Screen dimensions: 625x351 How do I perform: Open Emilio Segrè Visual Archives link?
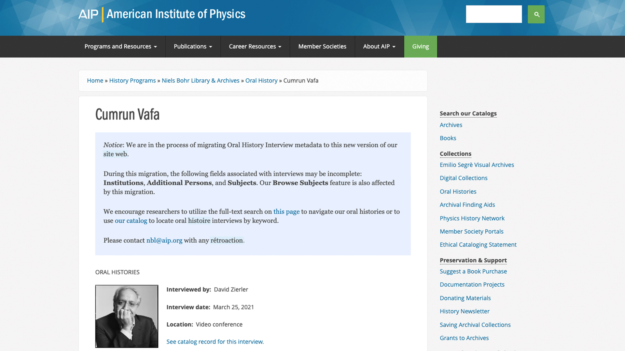click(x=477, y=165)
